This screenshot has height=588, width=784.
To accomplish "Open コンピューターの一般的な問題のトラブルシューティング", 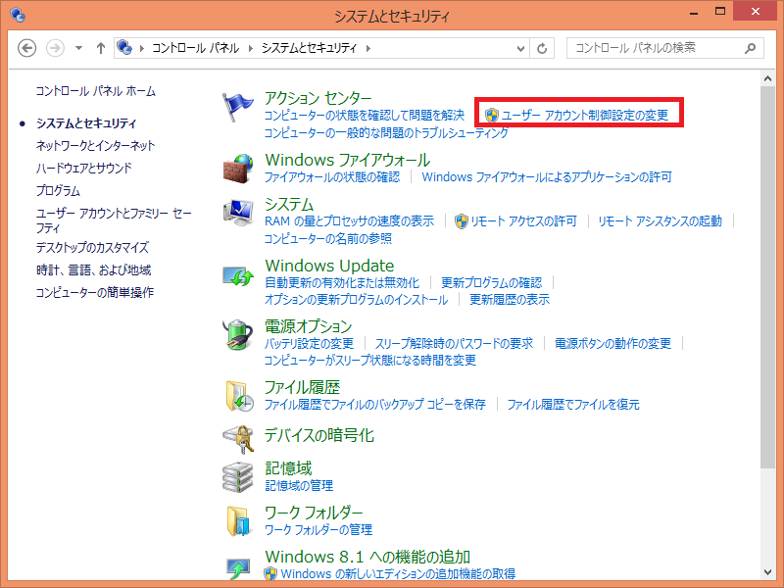I will click(386, 133).
